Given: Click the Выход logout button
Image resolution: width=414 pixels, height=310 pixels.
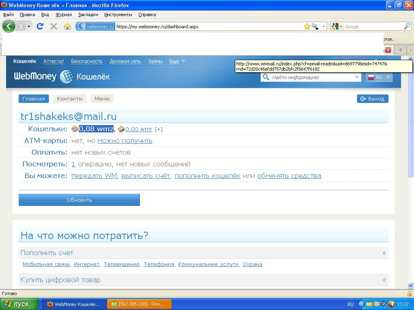Looking at the screenshot, I should pos(372,99).
